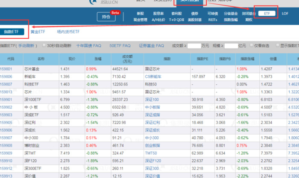299x178 pixels.
Task: Open the 持仓 Beta button
Action: 106,17
